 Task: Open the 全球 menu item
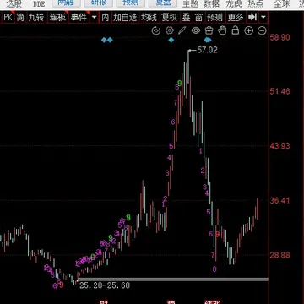point(282,3)
